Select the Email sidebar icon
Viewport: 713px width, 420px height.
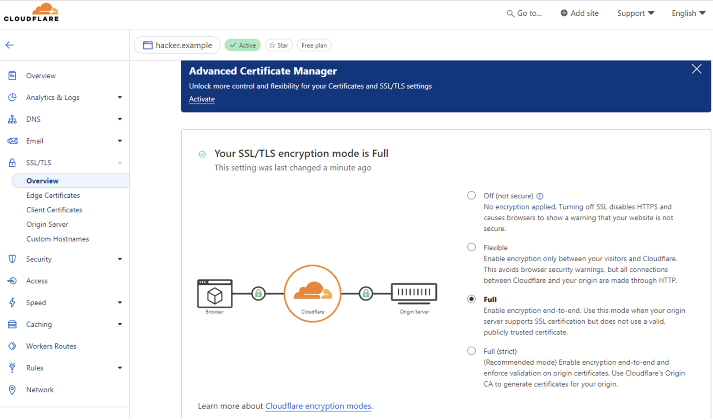tap(12, 141)
